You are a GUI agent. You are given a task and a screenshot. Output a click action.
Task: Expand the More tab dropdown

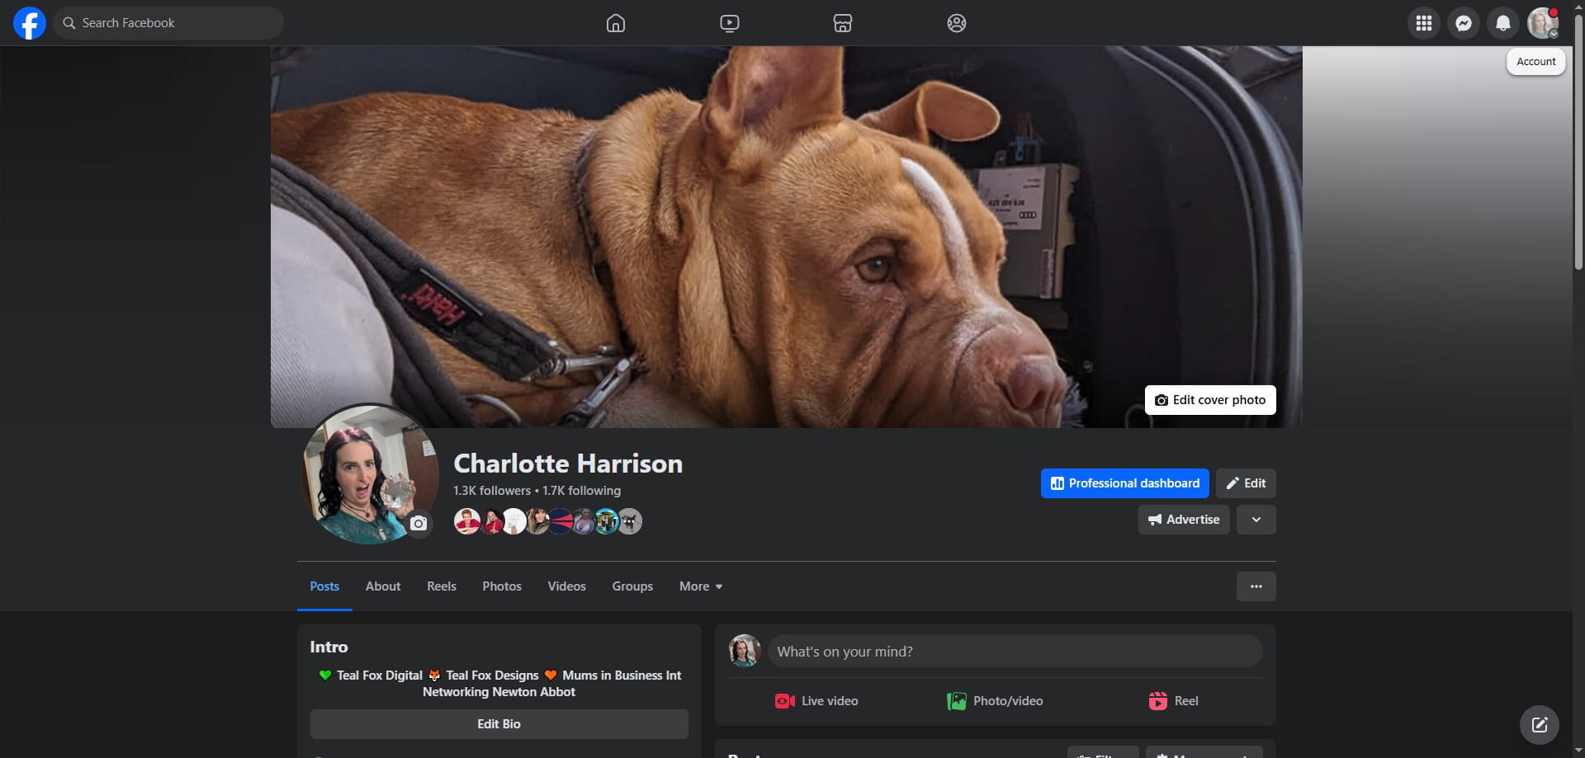(701, 586)
